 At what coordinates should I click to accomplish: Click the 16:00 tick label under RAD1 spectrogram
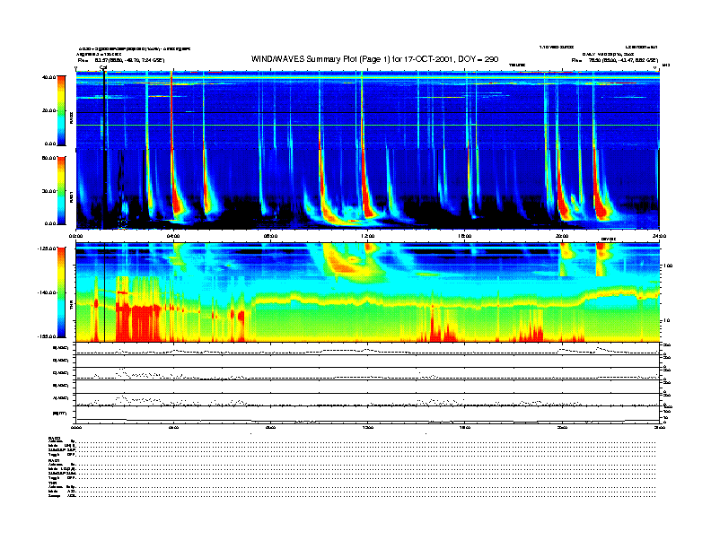coord(465,236)
